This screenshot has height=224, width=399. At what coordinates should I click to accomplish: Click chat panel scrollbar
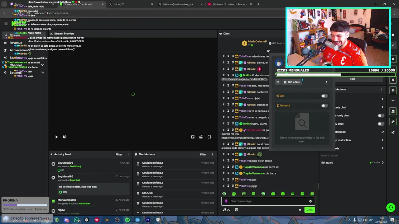[318, 186]
